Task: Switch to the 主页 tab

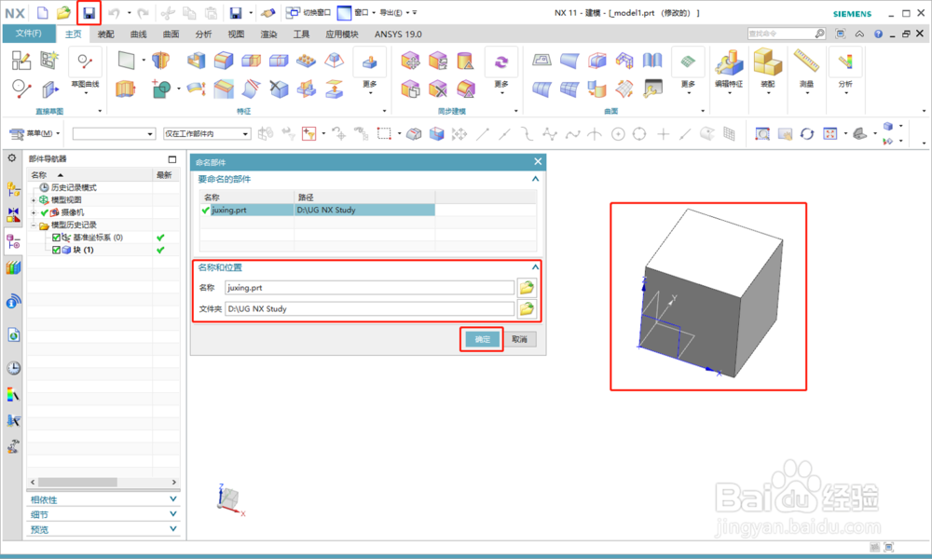Action: pyautogui.click(x=73, y=34)
